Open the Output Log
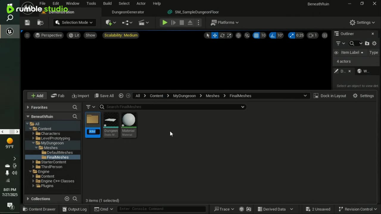The height and width of the screenshot is (214, 381). (75, 209)
